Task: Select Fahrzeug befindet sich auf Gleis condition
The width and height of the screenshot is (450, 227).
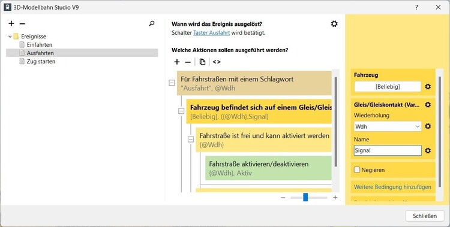Action: [x=259, y=111]
